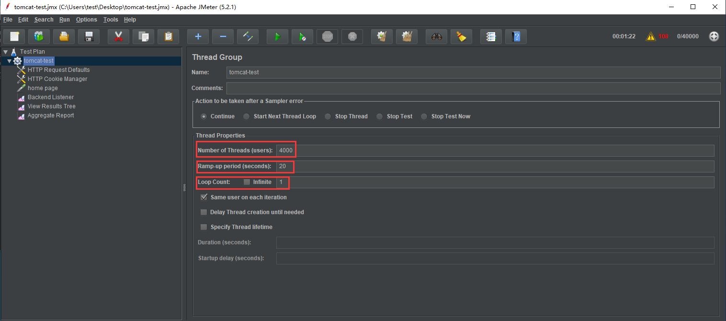
Task: Click the Paste clipboard icon
Action: point(169,36)
